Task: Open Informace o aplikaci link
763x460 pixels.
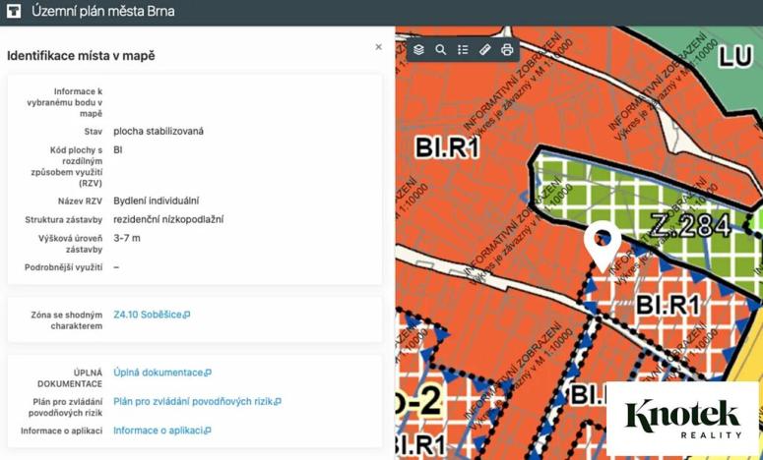Action: coord(161,431)
